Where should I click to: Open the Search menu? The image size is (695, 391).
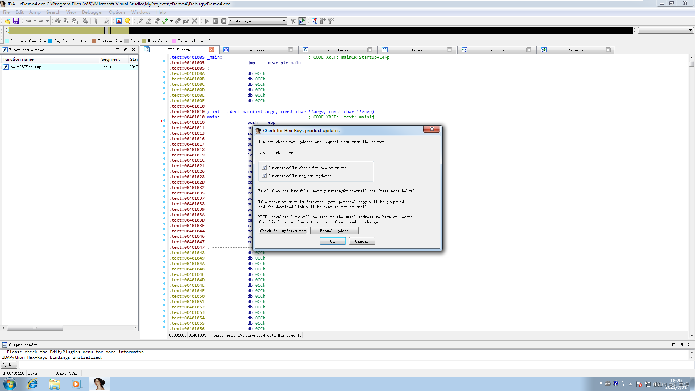[x=53, y=12]
